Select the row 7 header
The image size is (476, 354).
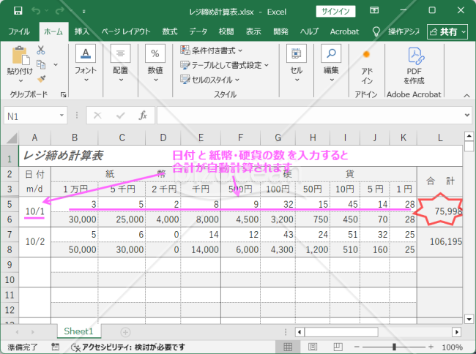pyautogui.click(x=10, y=234)
